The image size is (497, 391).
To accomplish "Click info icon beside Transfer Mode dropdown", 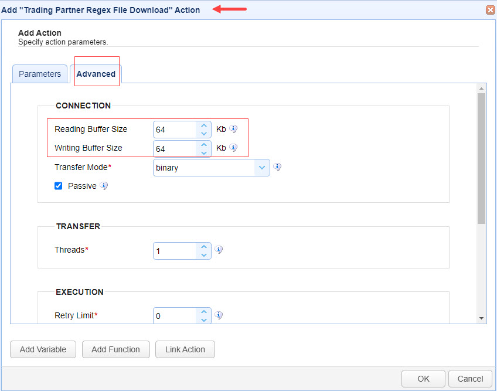I will tap(277, 167).
